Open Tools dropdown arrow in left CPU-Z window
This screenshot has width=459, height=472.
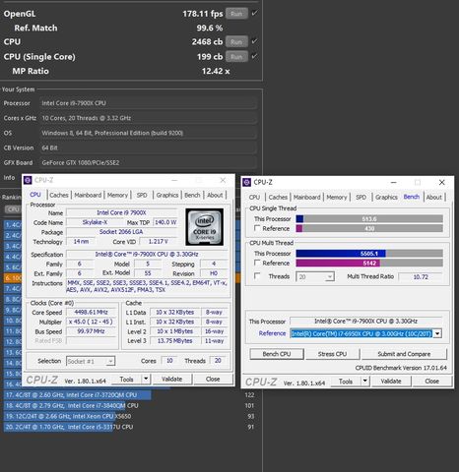(146, 380)
